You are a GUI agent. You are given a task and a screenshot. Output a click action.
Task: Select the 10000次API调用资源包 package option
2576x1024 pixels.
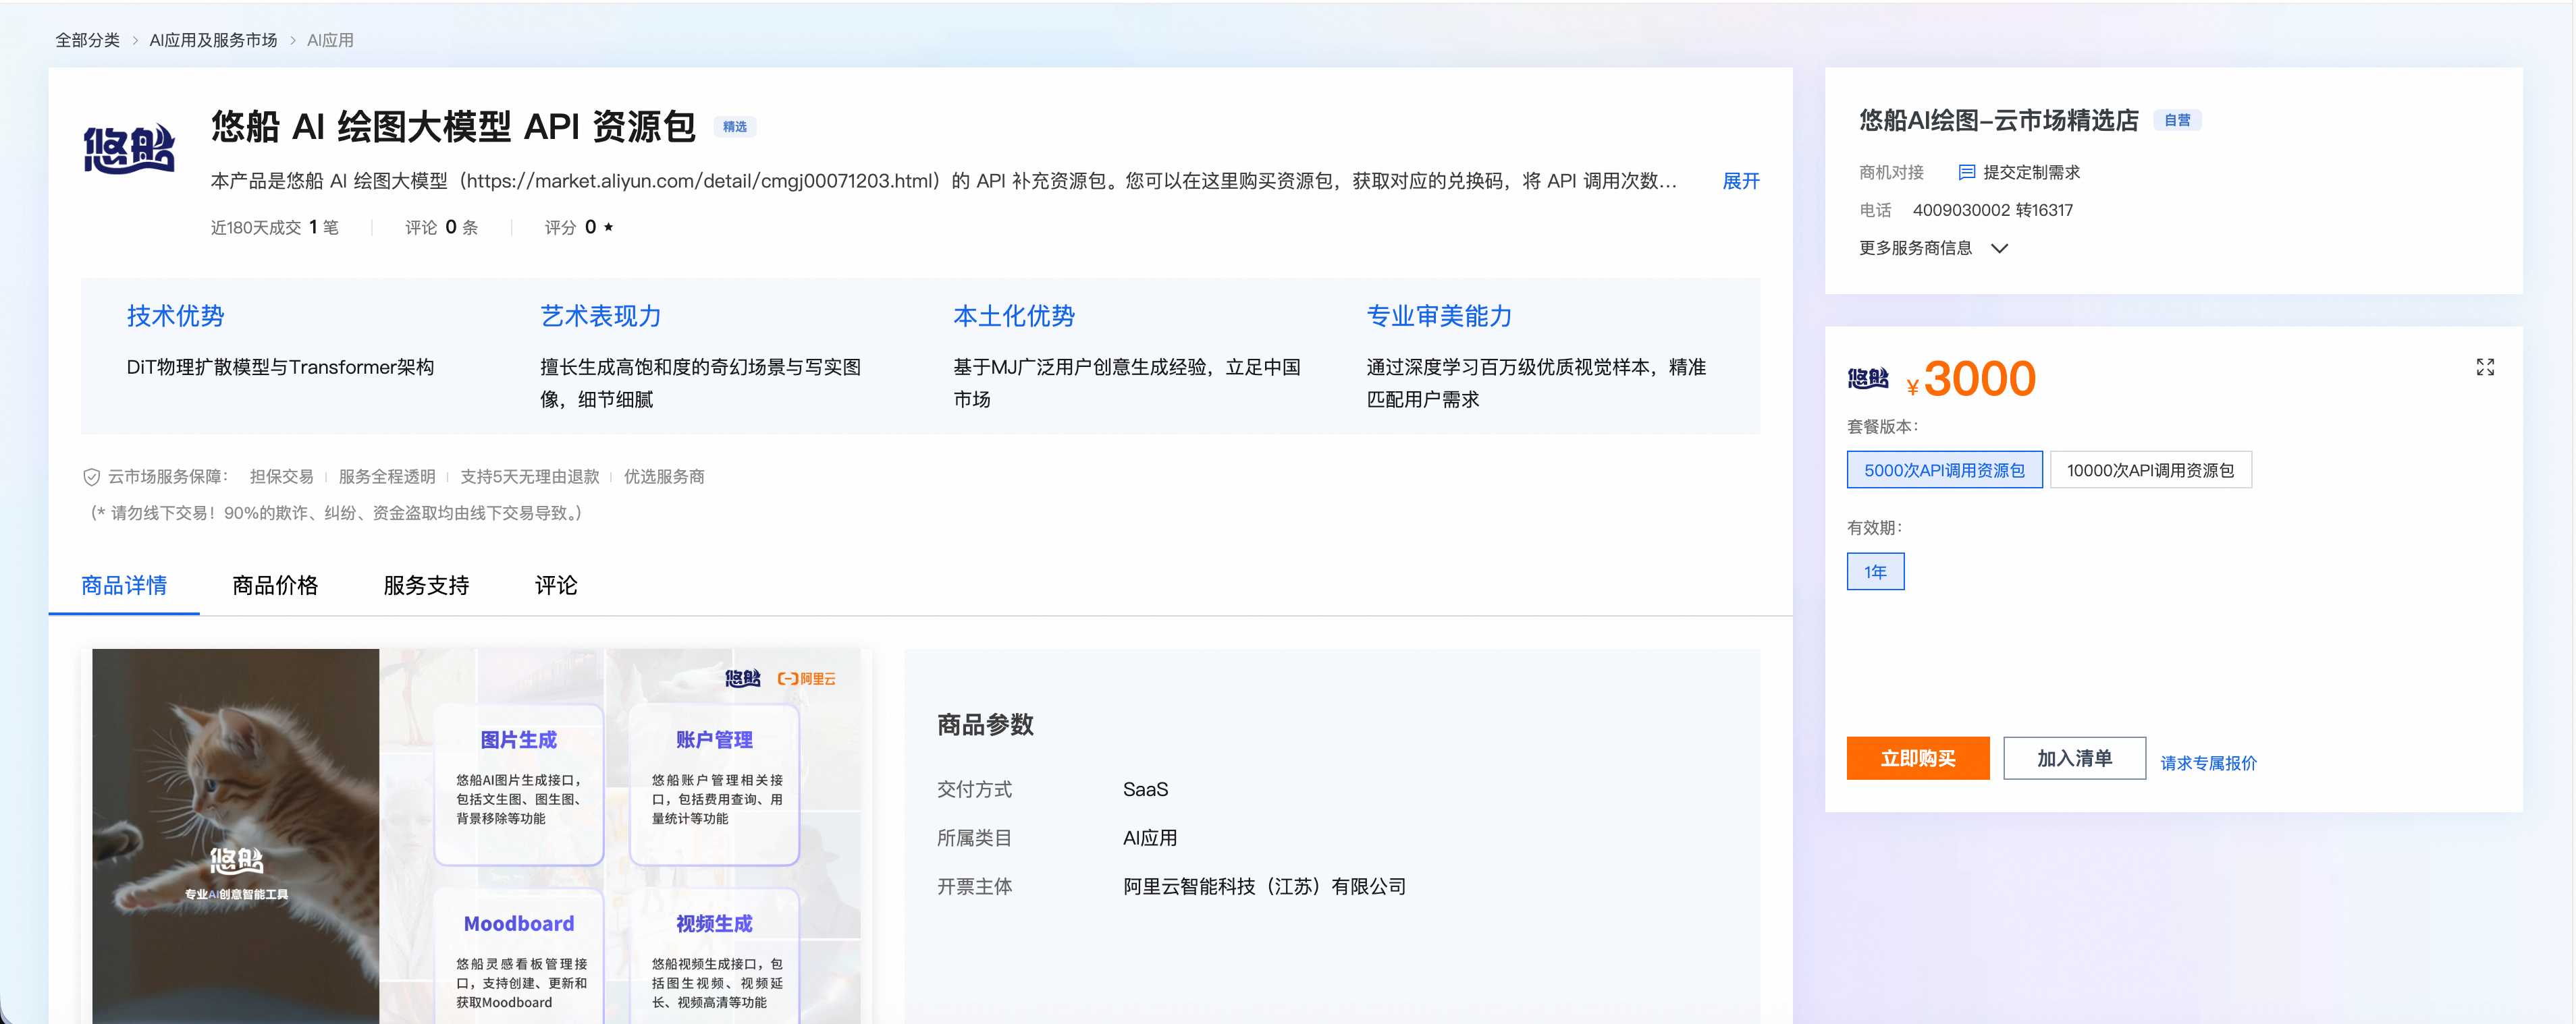(2150, 471)
